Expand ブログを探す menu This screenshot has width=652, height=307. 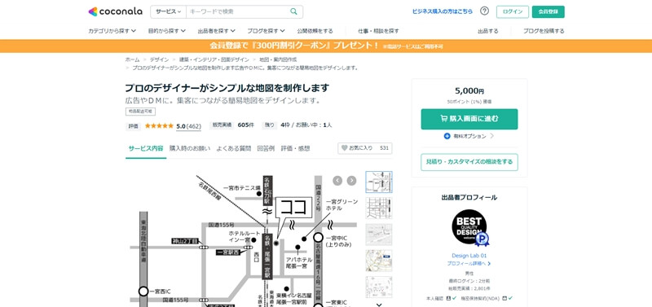tap(266, 31)
